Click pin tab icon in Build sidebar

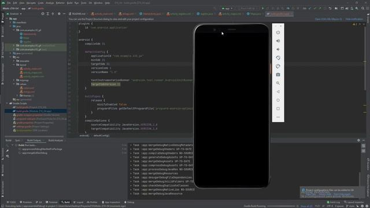[8, 151]
